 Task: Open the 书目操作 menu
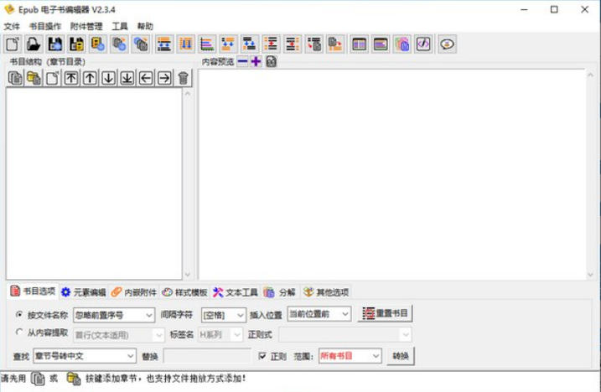point(44,27)
